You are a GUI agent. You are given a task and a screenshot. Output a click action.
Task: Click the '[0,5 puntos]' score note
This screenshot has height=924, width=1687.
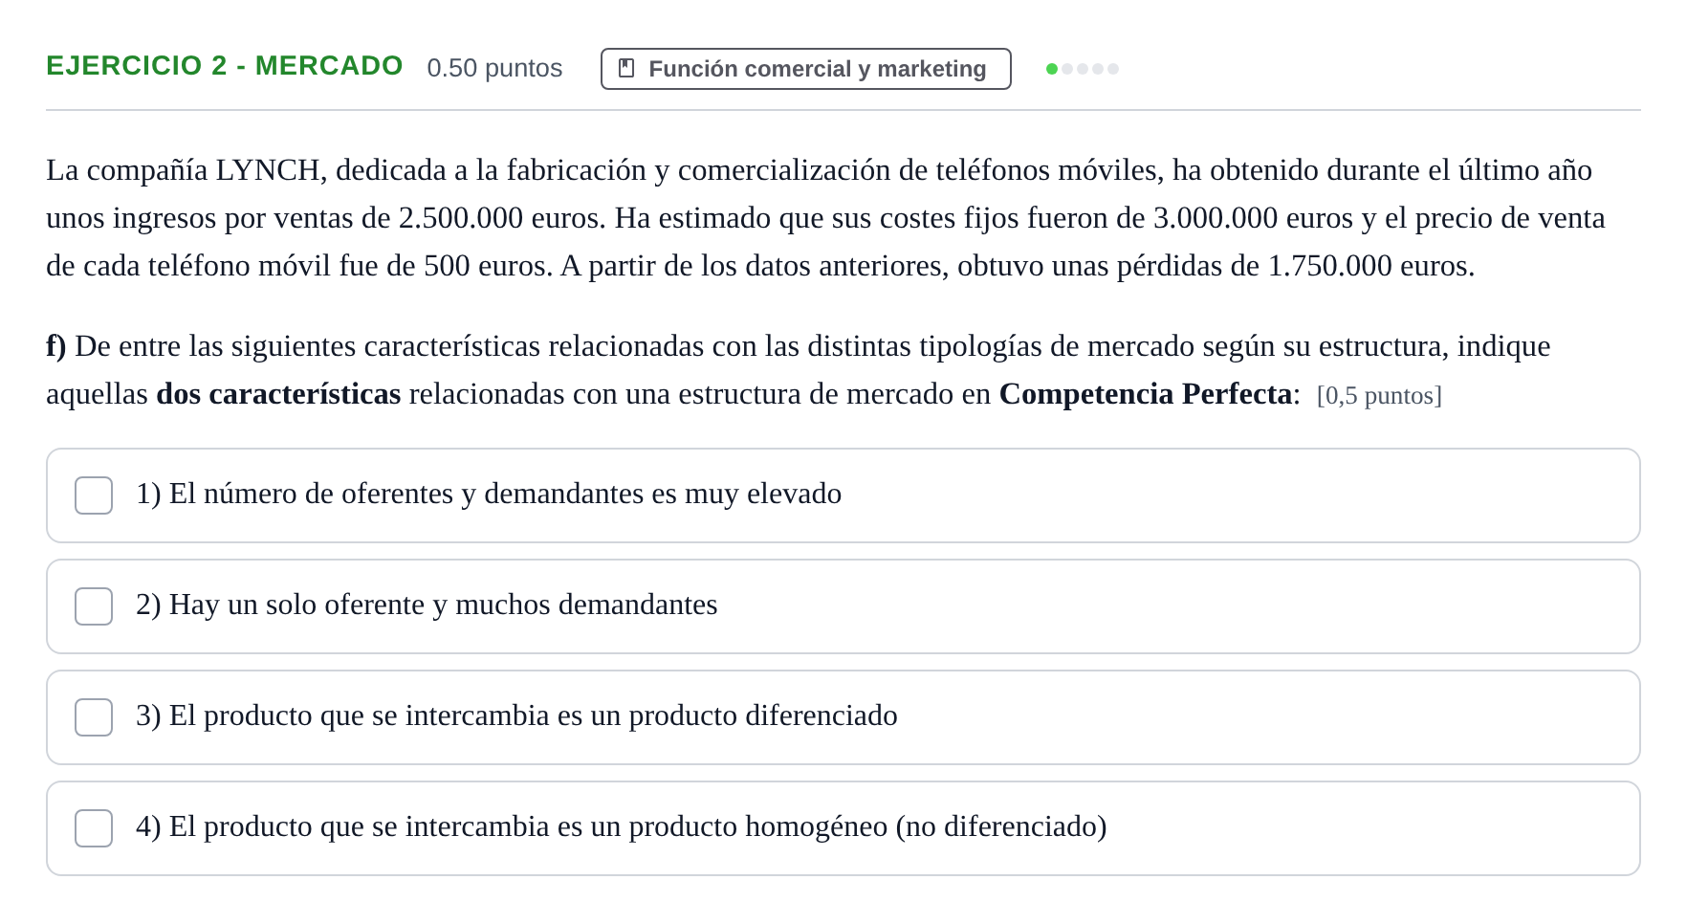[1379, 395]
